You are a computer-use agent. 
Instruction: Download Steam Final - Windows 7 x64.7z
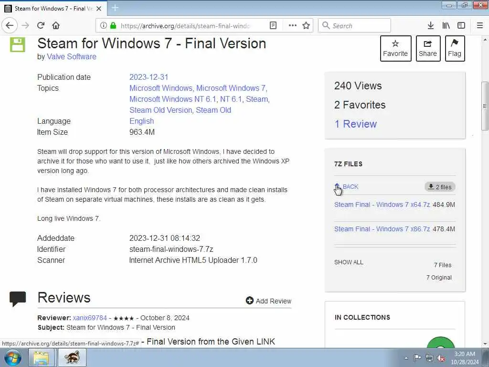382,205
